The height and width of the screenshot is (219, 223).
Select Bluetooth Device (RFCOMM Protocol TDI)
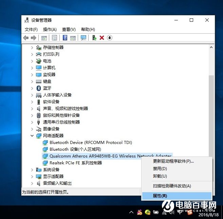pos(91,143)
